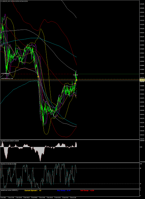Click the highlighted current price label on price axis
Viewport: 145px width, 199px height.
pyautogui.click(x=142, y=80)
